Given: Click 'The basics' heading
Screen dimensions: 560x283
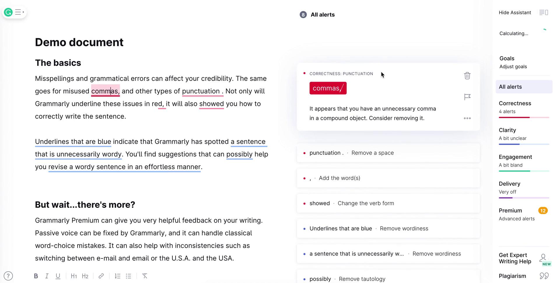Looking at the screenshot, I should coord(58,63).
